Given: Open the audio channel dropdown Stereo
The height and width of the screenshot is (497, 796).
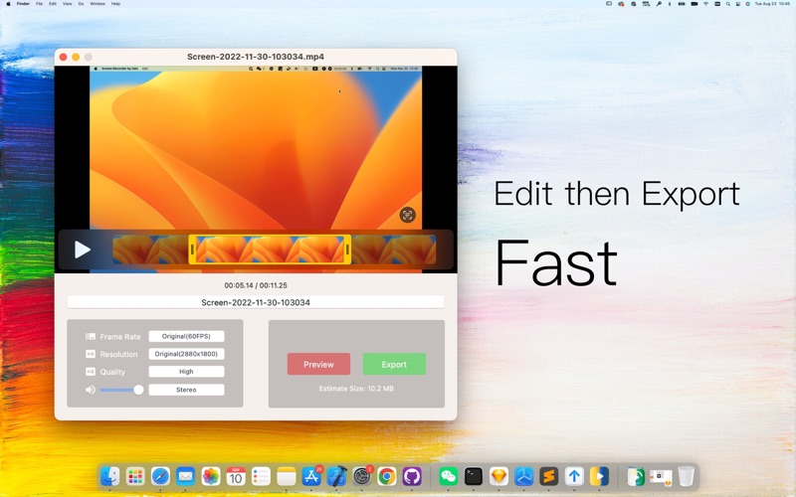Looking at the screenshot, I should [x=186, y=390].
